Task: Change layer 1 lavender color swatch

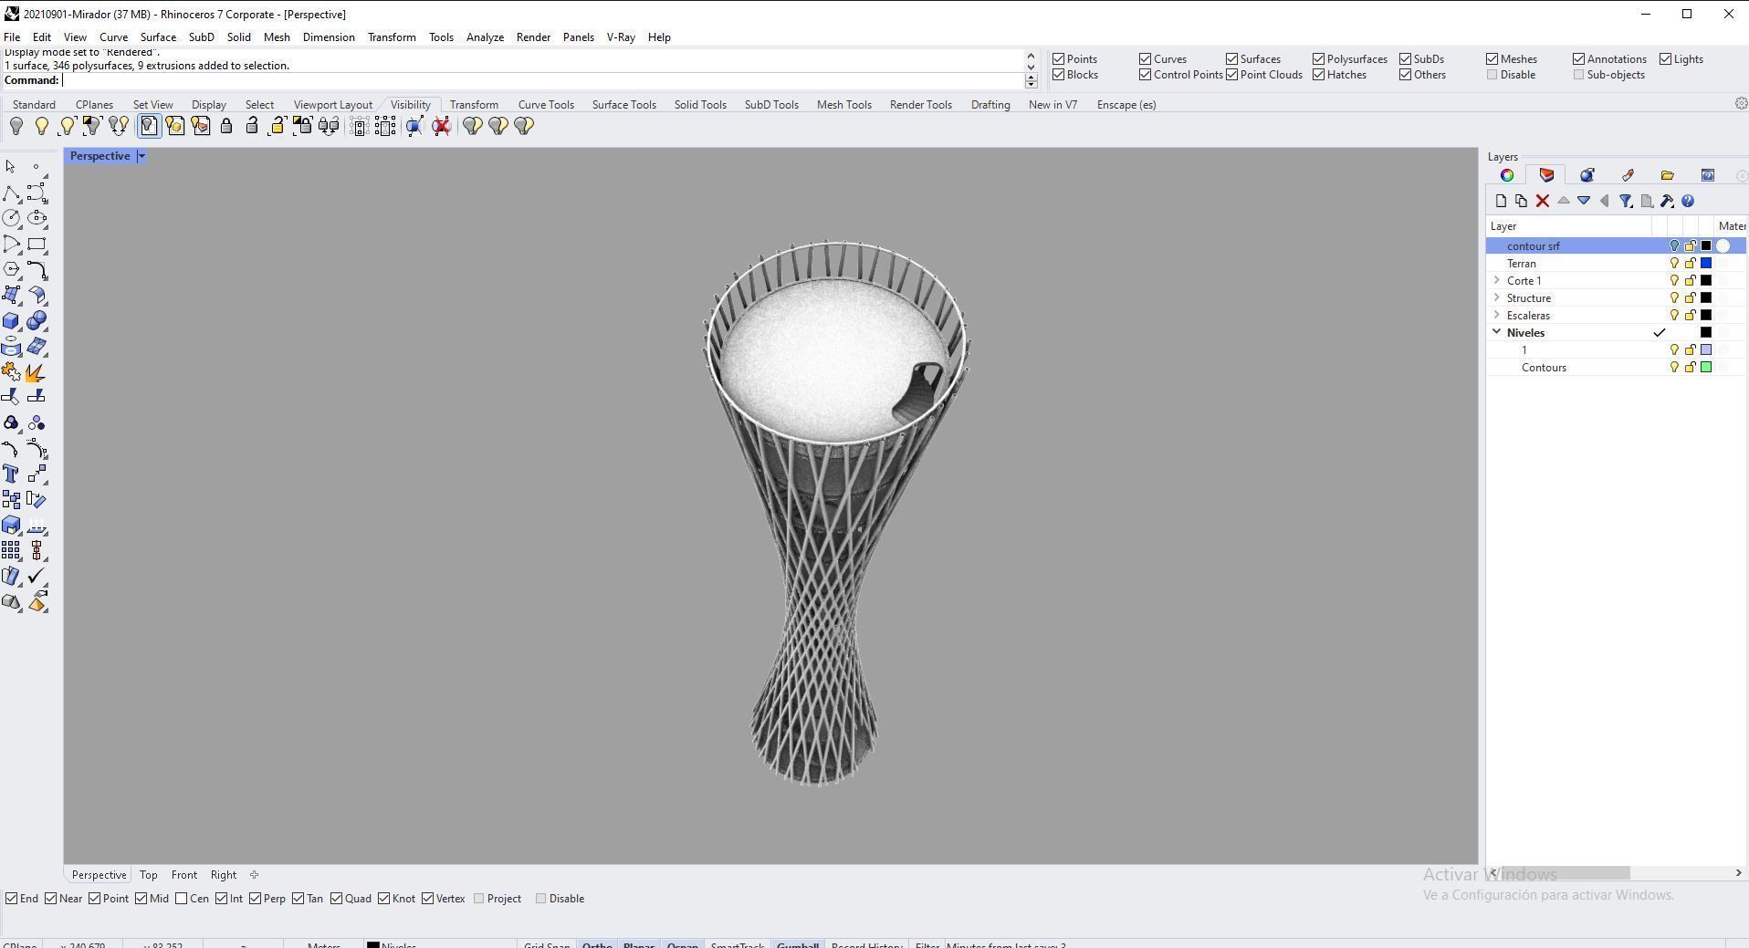Action: (x=1706, y=350)
